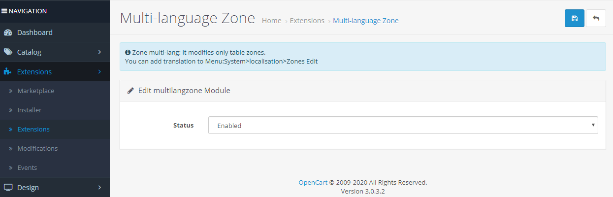The image size is (613, 197).
Task: Click the pencil icon in Edit heading
Action: 130,91
